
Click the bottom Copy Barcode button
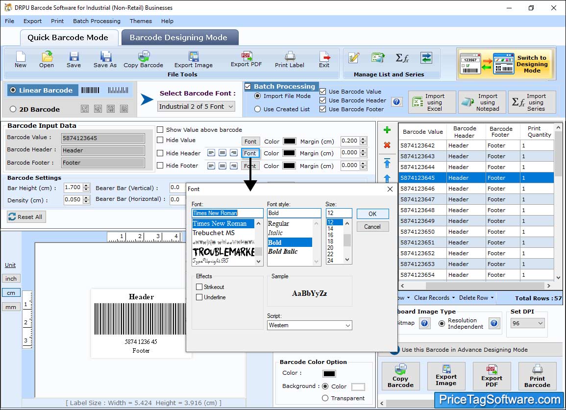point(401,376)
